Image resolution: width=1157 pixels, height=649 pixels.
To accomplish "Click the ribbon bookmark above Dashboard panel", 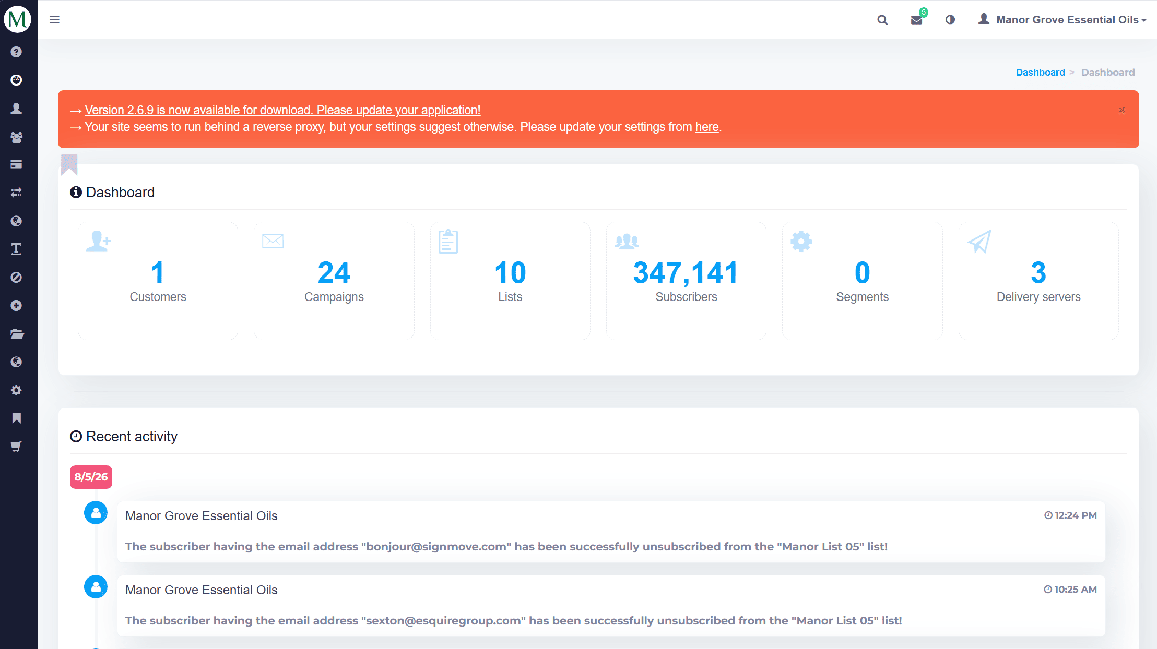I will [x=69, y=164].
